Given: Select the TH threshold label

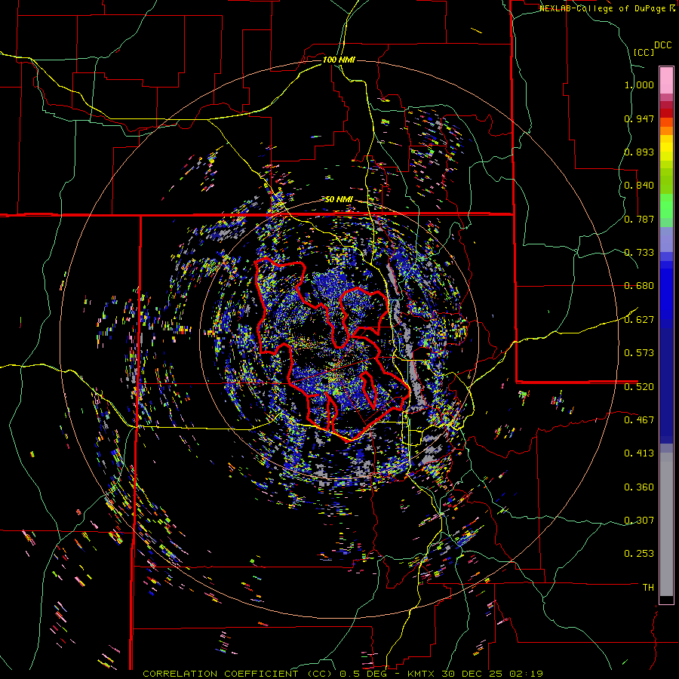Looking at the screenshot, I should (x=648, y=587).
